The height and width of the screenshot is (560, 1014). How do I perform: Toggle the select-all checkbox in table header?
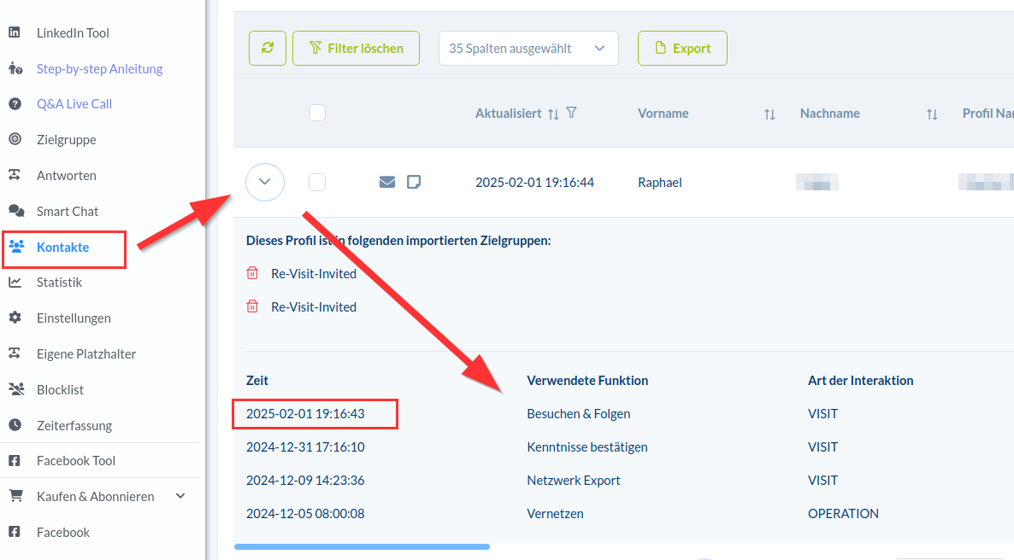(x=317, y=113)
